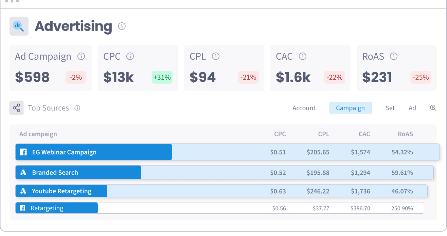Click the CAC column header in table
This screenshot has height=236, width=447.
click(x=364, y=134)
